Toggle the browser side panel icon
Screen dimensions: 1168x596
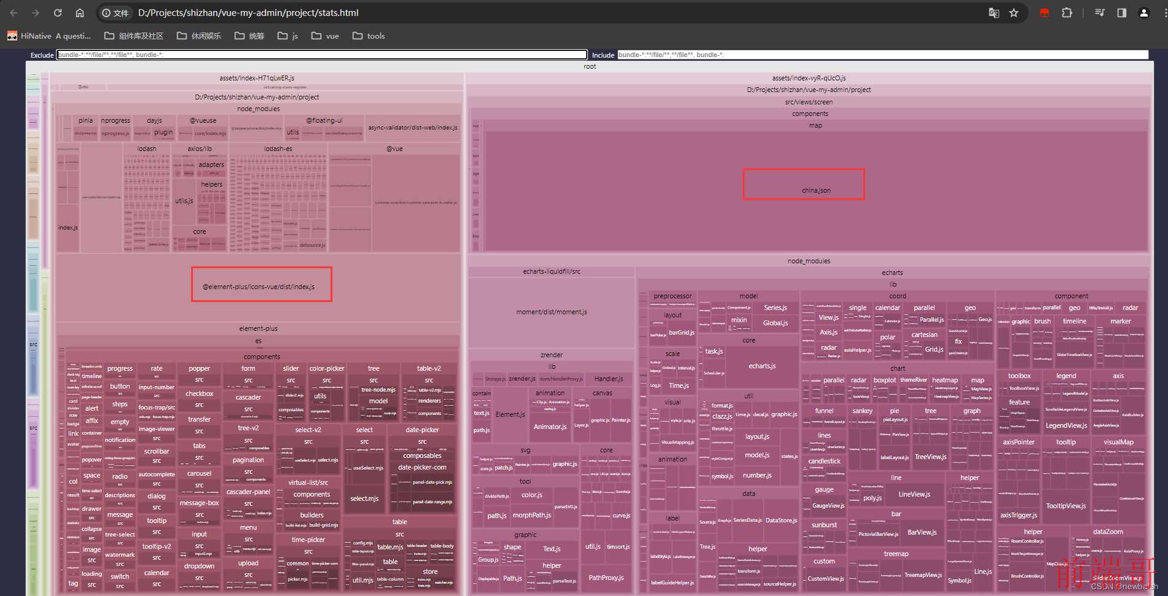tap(1122, 13)
